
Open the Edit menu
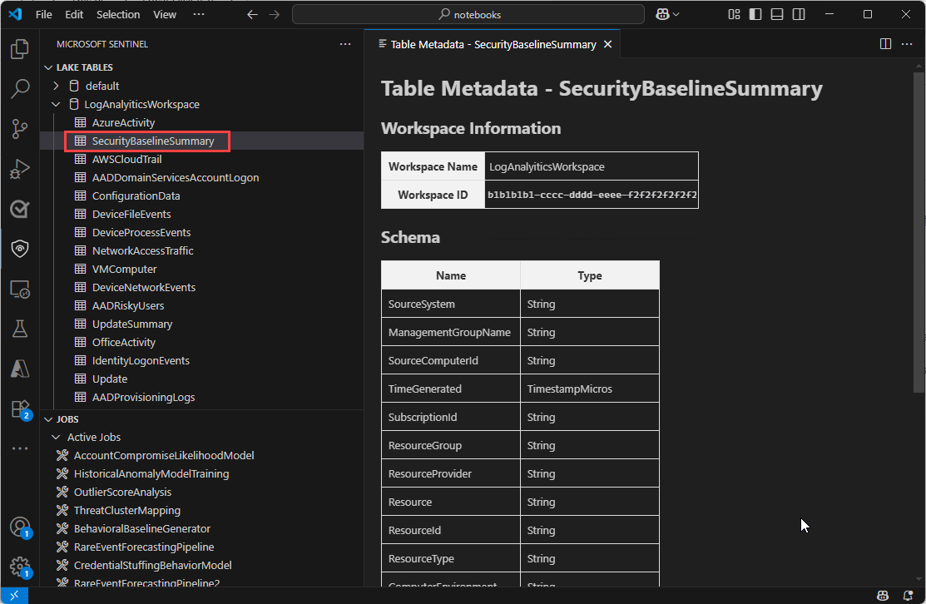[x=74, y=14]
